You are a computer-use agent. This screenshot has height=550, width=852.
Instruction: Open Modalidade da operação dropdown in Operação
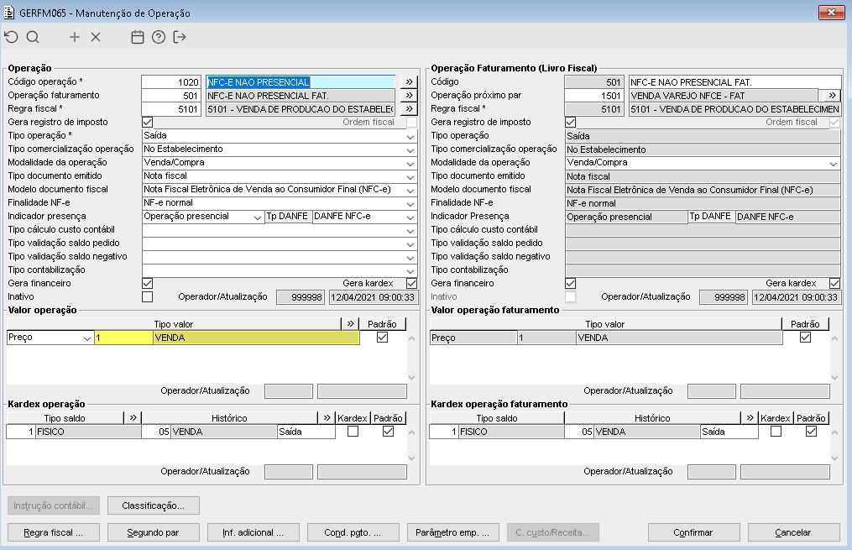(x=410, y=163)
